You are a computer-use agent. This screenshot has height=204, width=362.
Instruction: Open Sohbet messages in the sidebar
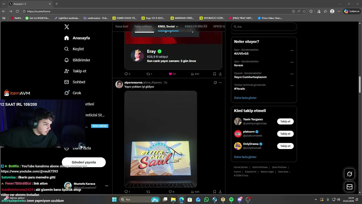[x=75, y=82]
